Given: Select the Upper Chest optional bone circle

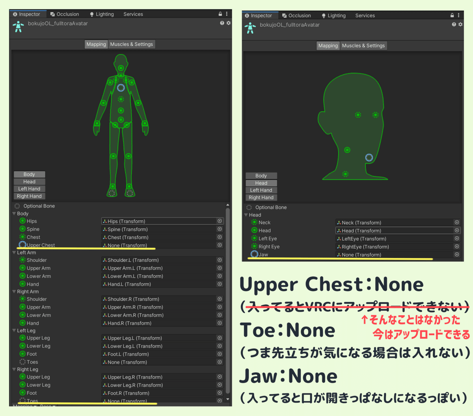Looking at the screenshot, I should [23, 245].
